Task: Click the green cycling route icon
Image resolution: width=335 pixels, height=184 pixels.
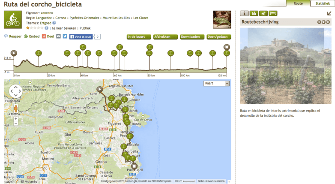Action: pos(13,20)
